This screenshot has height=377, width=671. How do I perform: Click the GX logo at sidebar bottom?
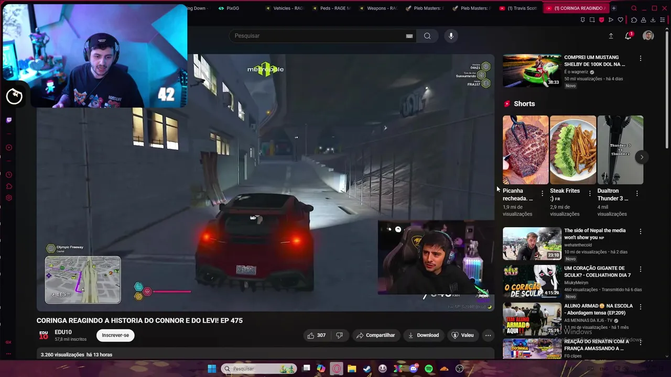pyautogui.click(x=8, y=342)
